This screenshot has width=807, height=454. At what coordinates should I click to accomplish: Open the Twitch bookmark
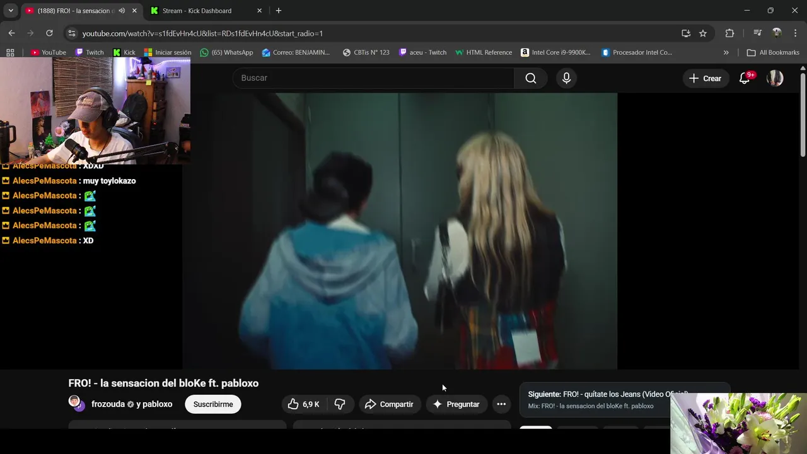89,52
